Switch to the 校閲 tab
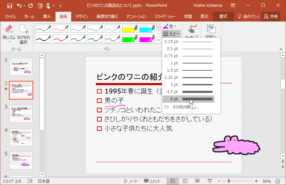Viewport: 286px width, 185px height. [188, 17]
